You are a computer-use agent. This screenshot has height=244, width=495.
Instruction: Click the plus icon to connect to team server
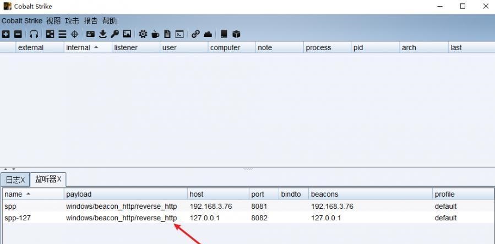point(6,34)
